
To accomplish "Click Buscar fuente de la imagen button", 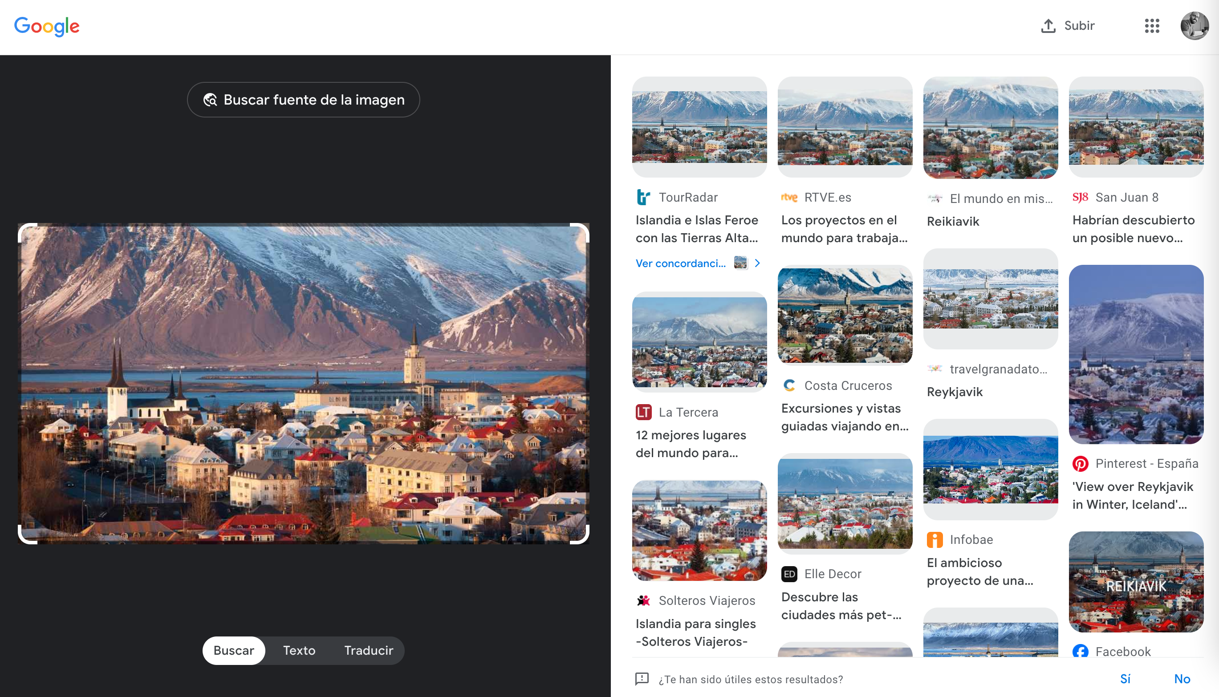I will pyautogui.click(x=303, y=100).
